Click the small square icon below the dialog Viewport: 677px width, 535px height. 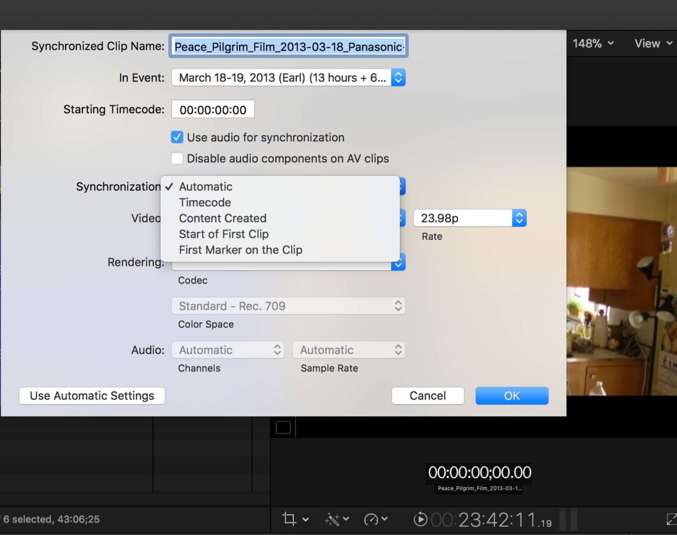pos(283,427)
